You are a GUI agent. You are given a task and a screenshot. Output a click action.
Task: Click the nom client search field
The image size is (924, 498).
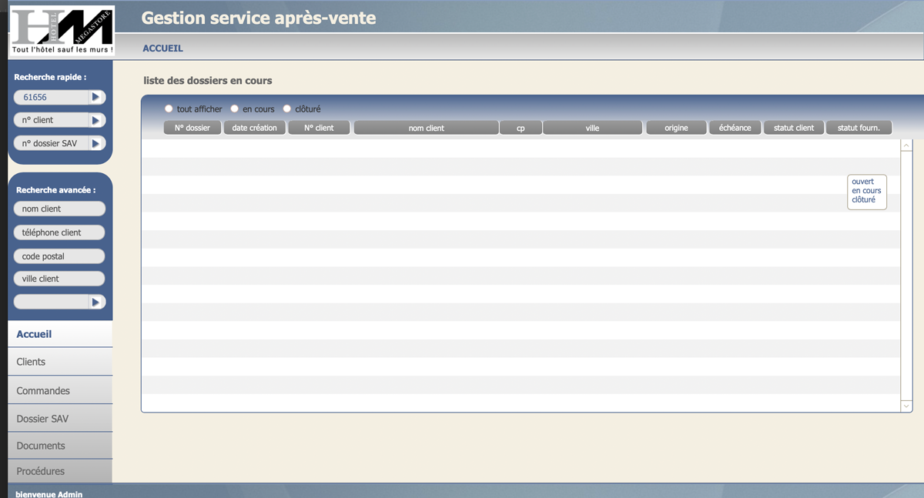[x=59, y=209]
